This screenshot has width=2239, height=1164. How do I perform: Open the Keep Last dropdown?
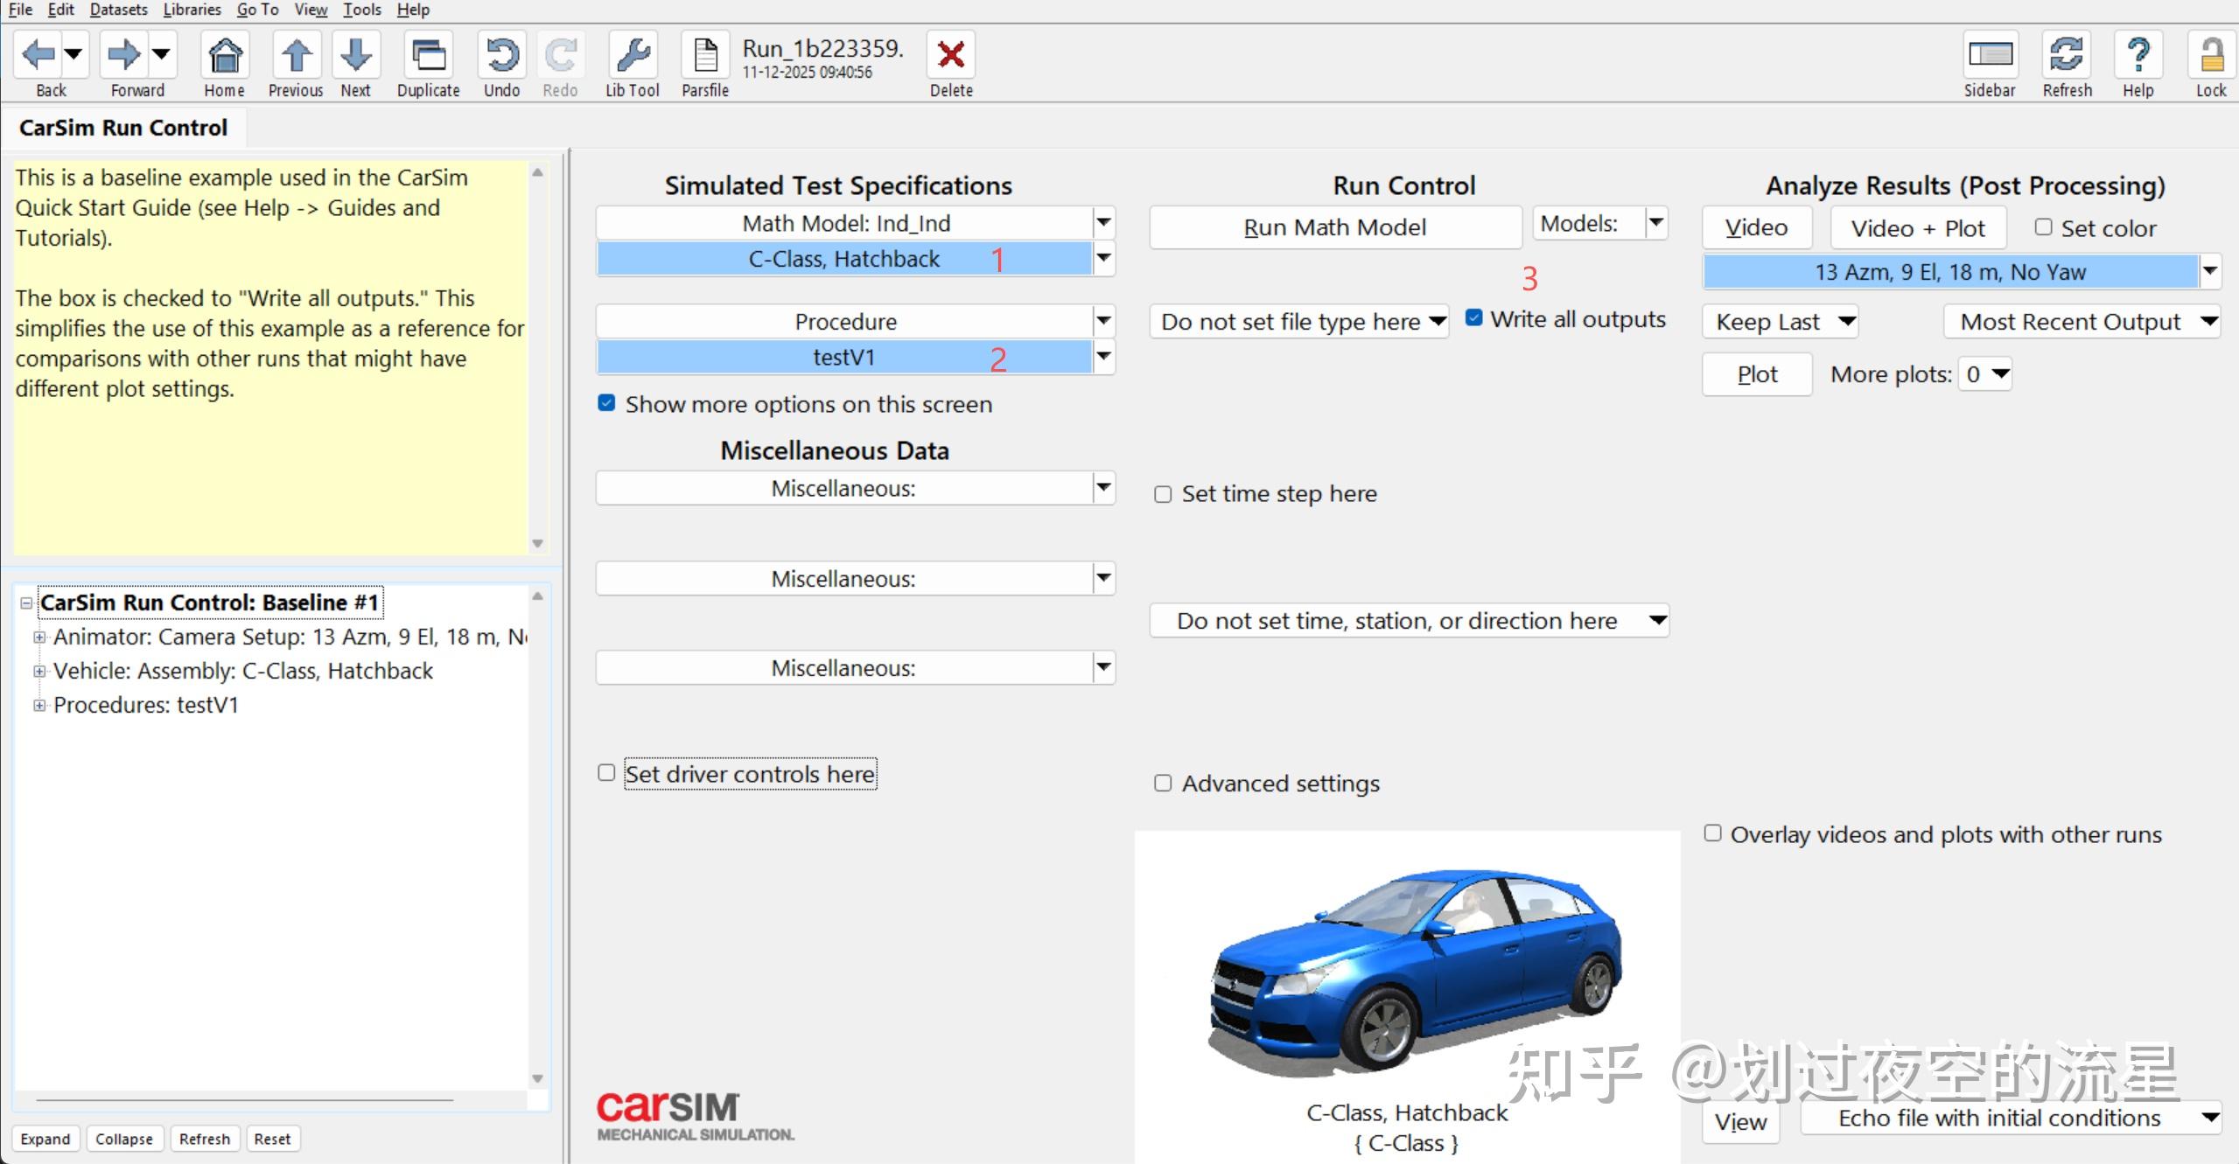pyautogui.click(x=1781, y=321)
